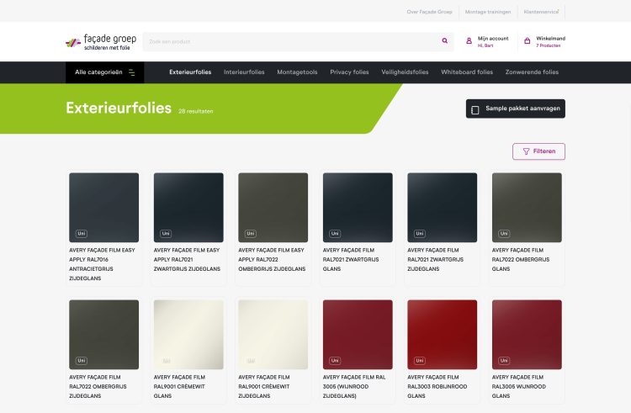Viewport: 631px width, 413px height.
Task: Click the funnel icon in Filteren
Action: coord(526,151)
